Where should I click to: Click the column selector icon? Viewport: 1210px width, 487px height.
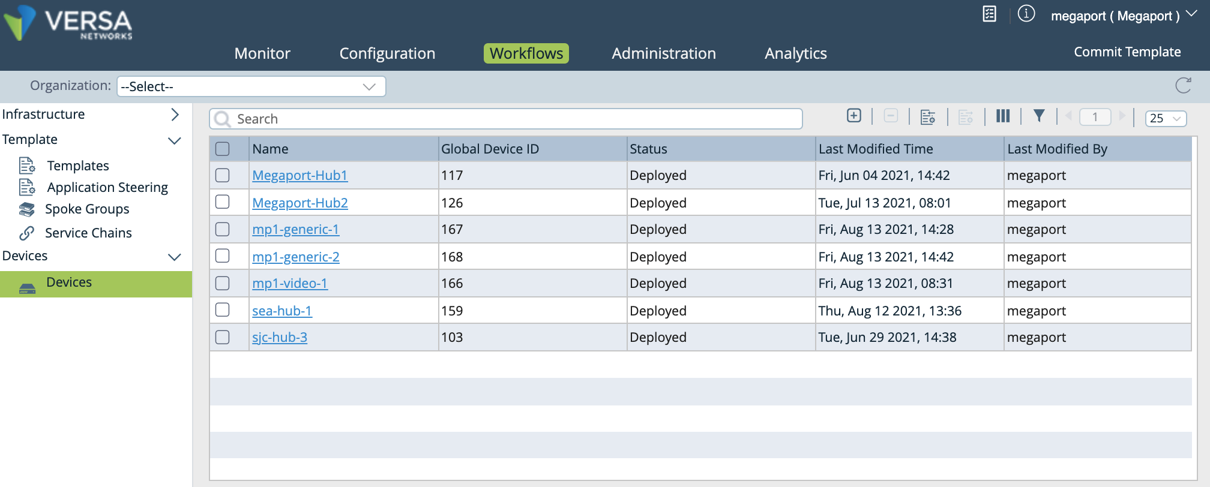(1002, 116)
